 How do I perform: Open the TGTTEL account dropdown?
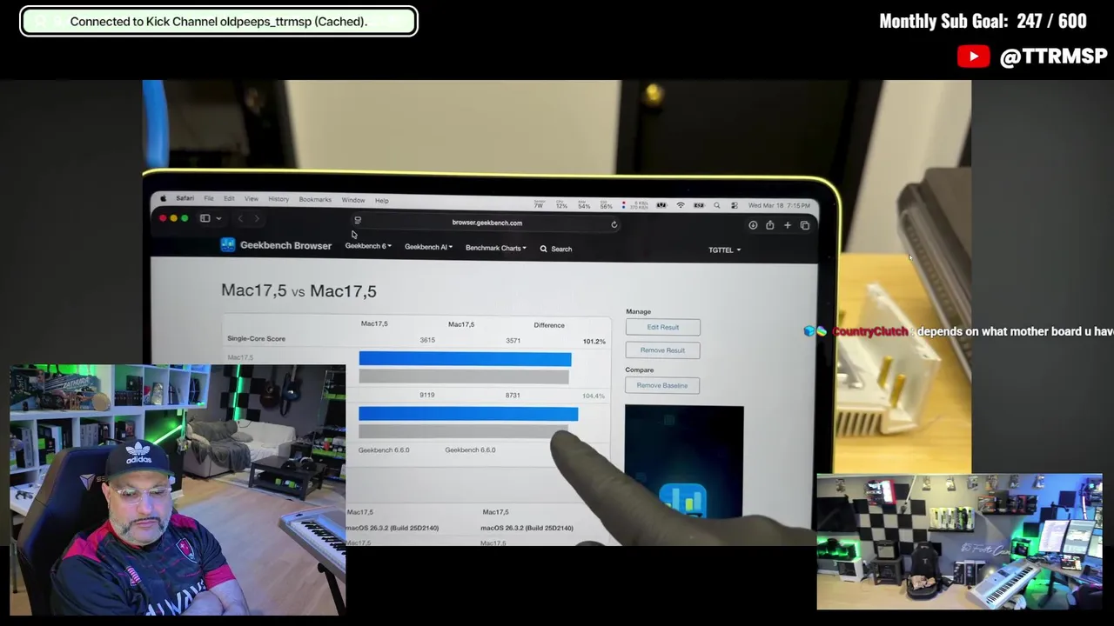pyautogui.click(x=724, y=250)
